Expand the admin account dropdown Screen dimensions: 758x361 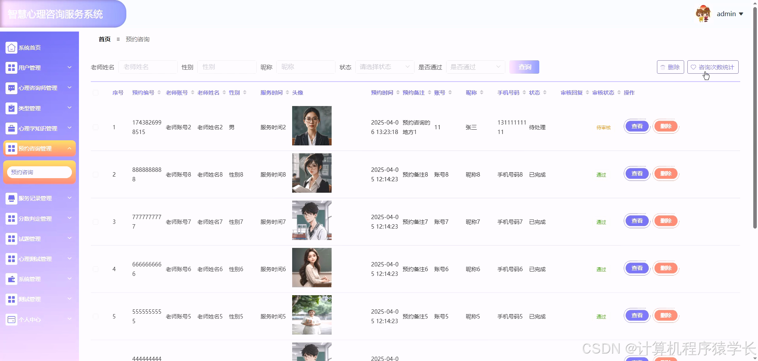[730, 13]
